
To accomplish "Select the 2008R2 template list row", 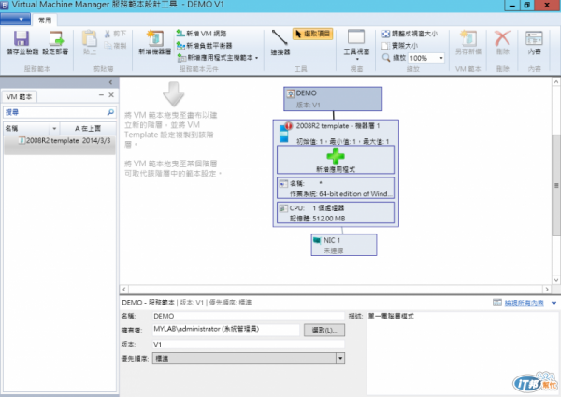I will [x=60, y=141].
